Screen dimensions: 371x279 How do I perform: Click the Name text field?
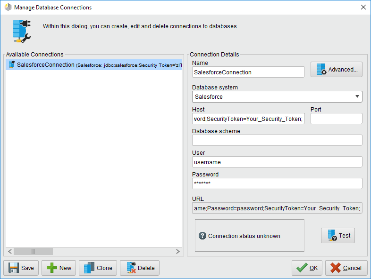(248, 72)
